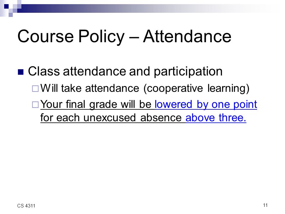This screenshot has width=285, height=214.
Task: Click hollow square bullet before "Will take attendance"
Action: coord(35,89)
